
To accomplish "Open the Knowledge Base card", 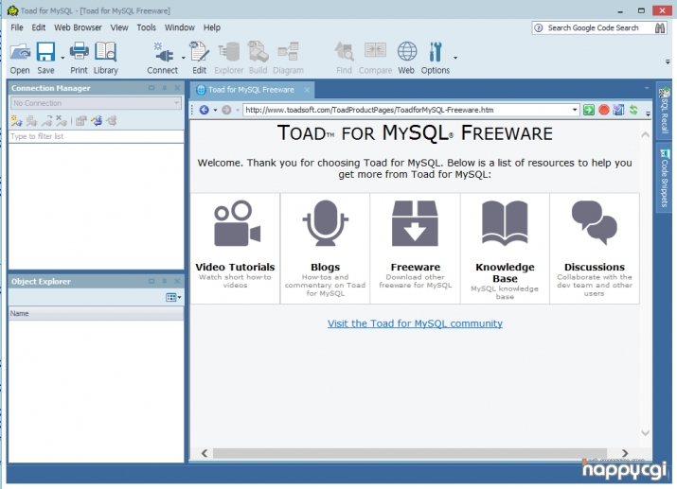I will (x=505, y=249).
